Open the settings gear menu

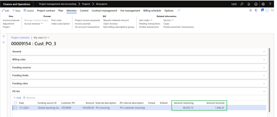point(263,4)
